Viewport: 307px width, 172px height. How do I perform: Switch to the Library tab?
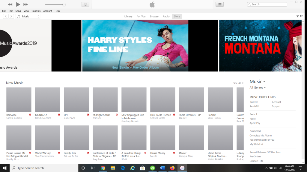128,16
